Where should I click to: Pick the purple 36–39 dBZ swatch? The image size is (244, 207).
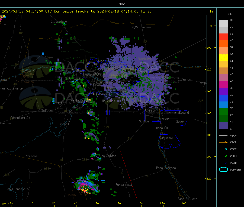tap(223, 91)
